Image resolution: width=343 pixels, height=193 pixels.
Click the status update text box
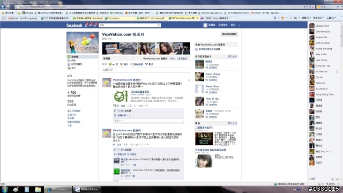pyautogui.click(x=146, y=70)
